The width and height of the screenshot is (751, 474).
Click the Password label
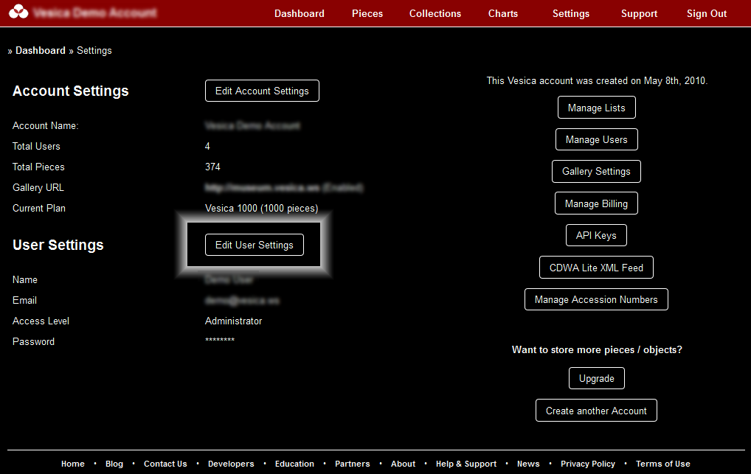tap(33, 341)
